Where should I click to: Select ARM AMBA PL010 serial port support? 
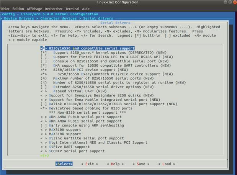(81, 117)
